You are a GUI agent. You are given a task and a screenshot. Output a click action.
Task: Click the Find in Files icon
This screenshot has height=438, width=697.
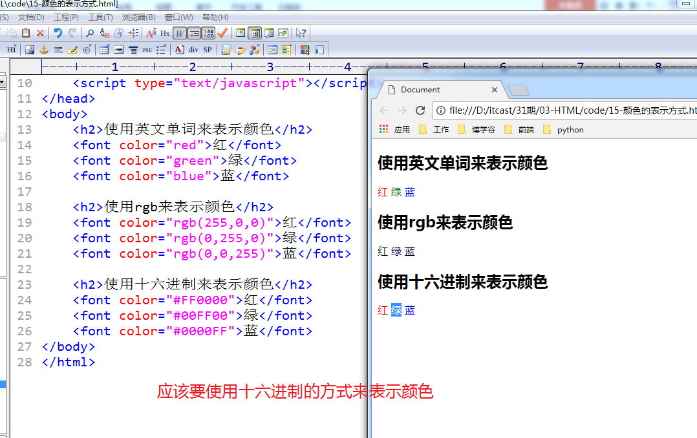119,33
